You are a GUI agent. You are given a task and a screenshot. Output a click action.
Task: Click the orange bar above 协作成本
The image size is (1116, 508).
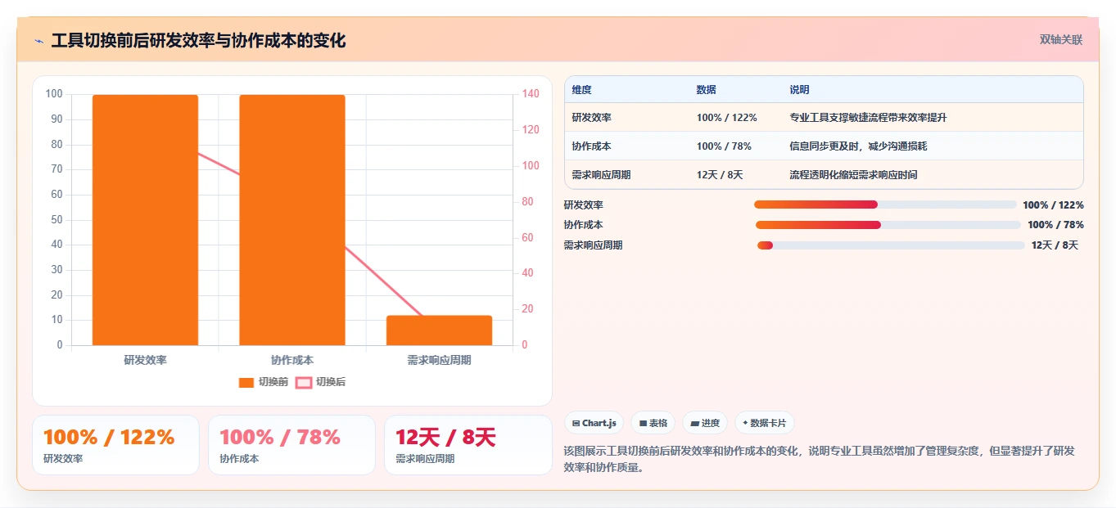click(292, 220)
